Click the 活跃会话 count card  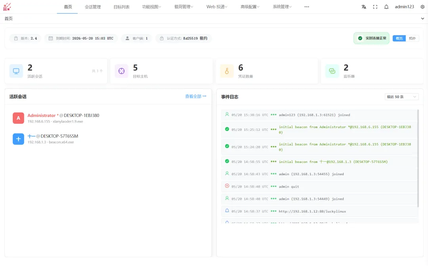point(56,71)
